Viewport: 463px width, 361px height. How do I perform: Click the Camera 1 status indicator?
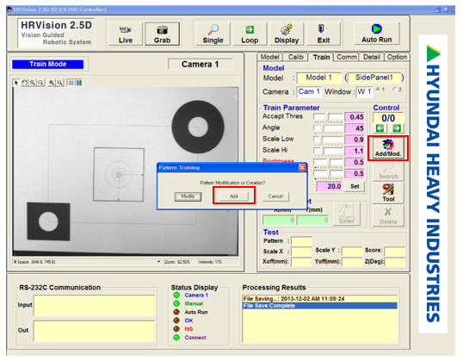point(176,295)
